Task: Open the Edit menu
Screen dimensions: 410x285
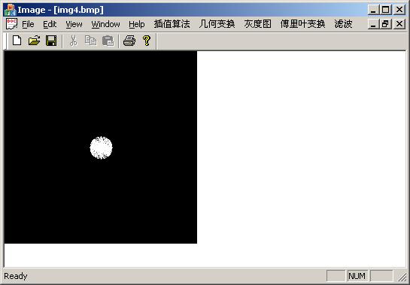Action: coord(50,24)
